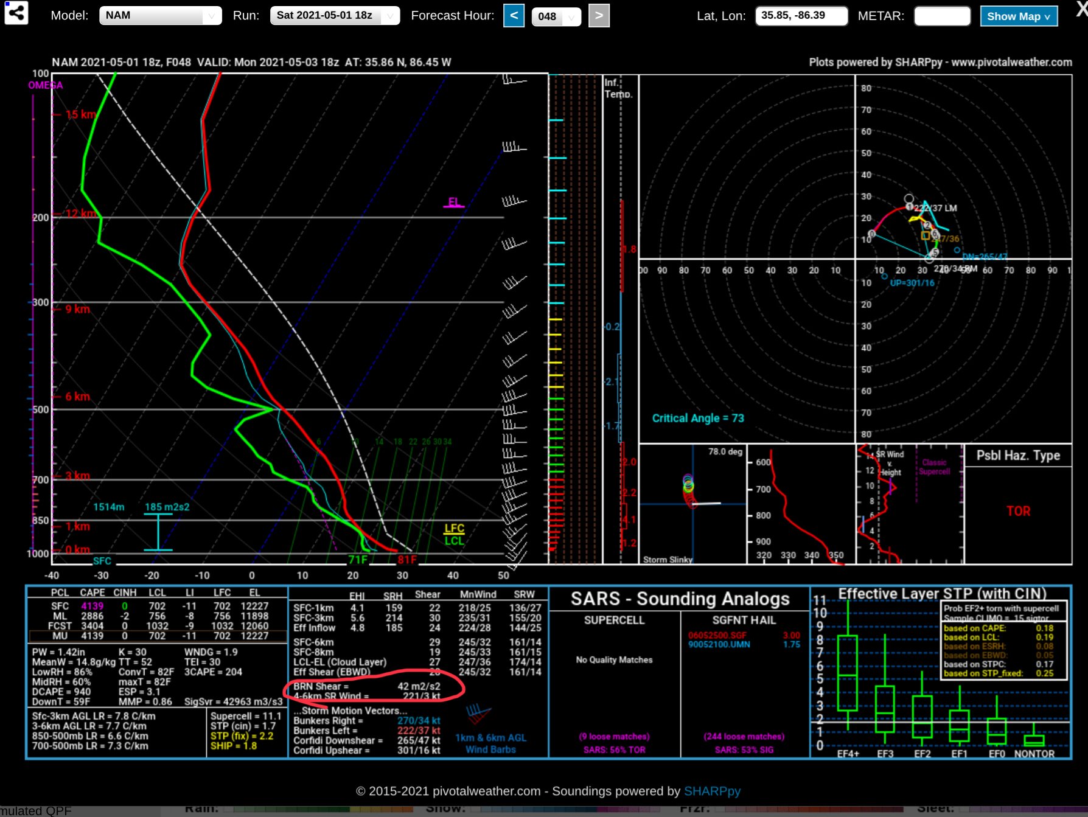The image size is (1088, 817).
Task: Open the Run date dropdown
Action: tap(335, 15)
